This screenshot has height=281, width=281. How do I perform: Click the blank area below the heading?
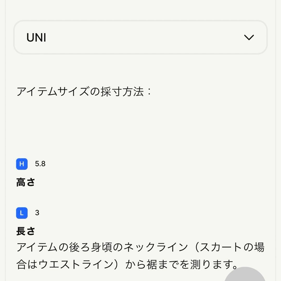(140, 125)
